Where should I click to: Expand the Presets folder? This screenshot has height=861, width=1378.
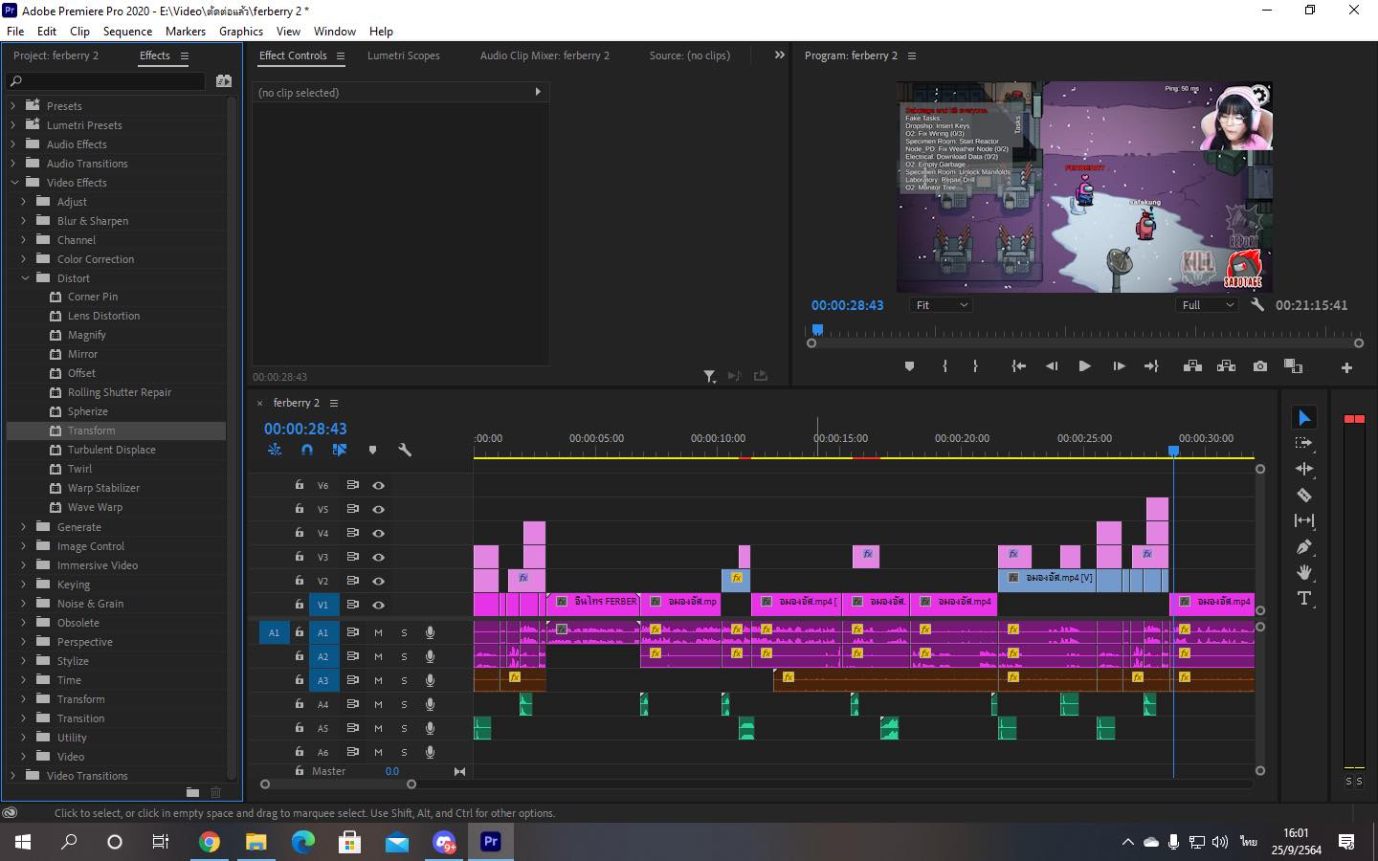pos(13,105)
